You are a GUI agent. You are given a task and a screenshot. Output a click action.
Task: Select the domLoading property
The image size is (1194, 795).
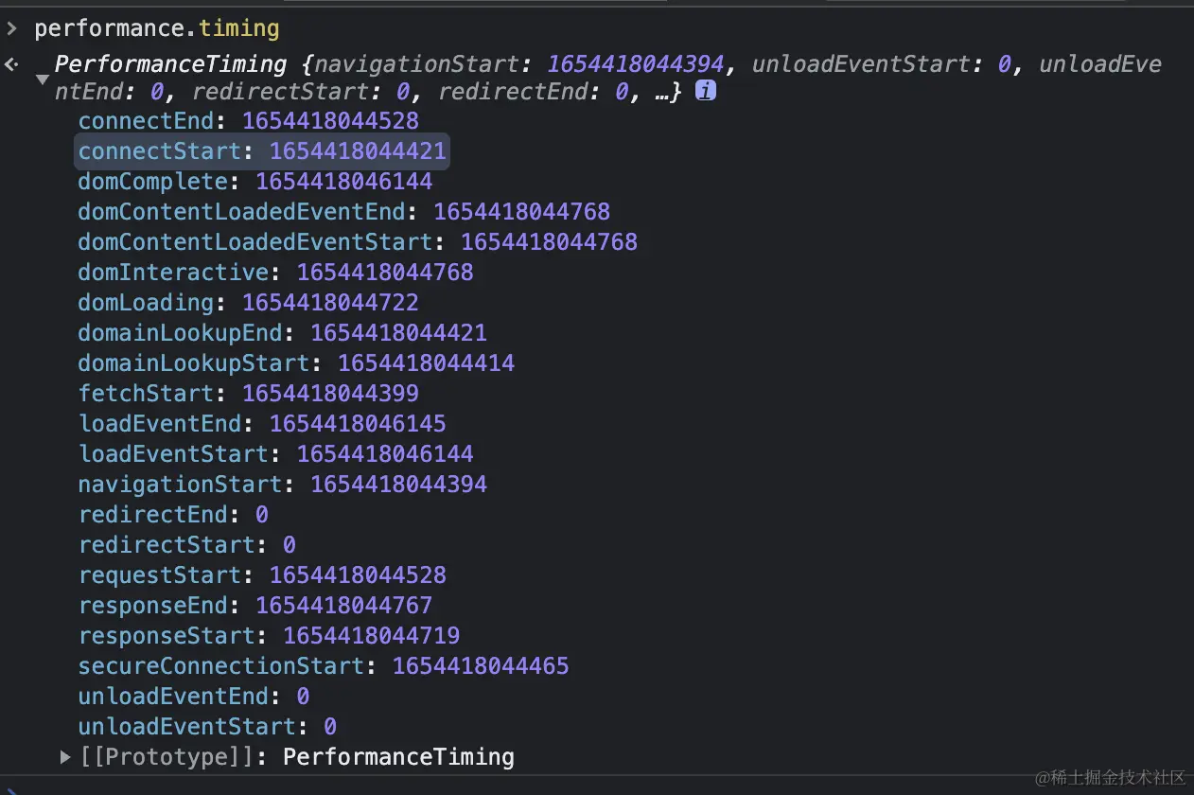[x=249, y=303]
